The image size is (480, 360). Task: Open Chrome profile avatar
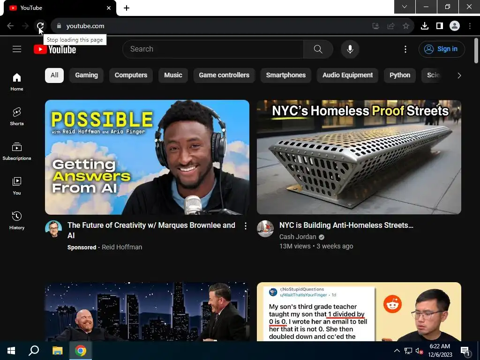455,26
